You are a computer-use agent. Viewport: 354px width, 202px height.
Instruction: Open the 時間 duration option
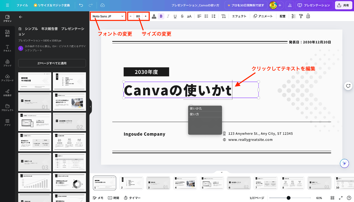[114, 198]
